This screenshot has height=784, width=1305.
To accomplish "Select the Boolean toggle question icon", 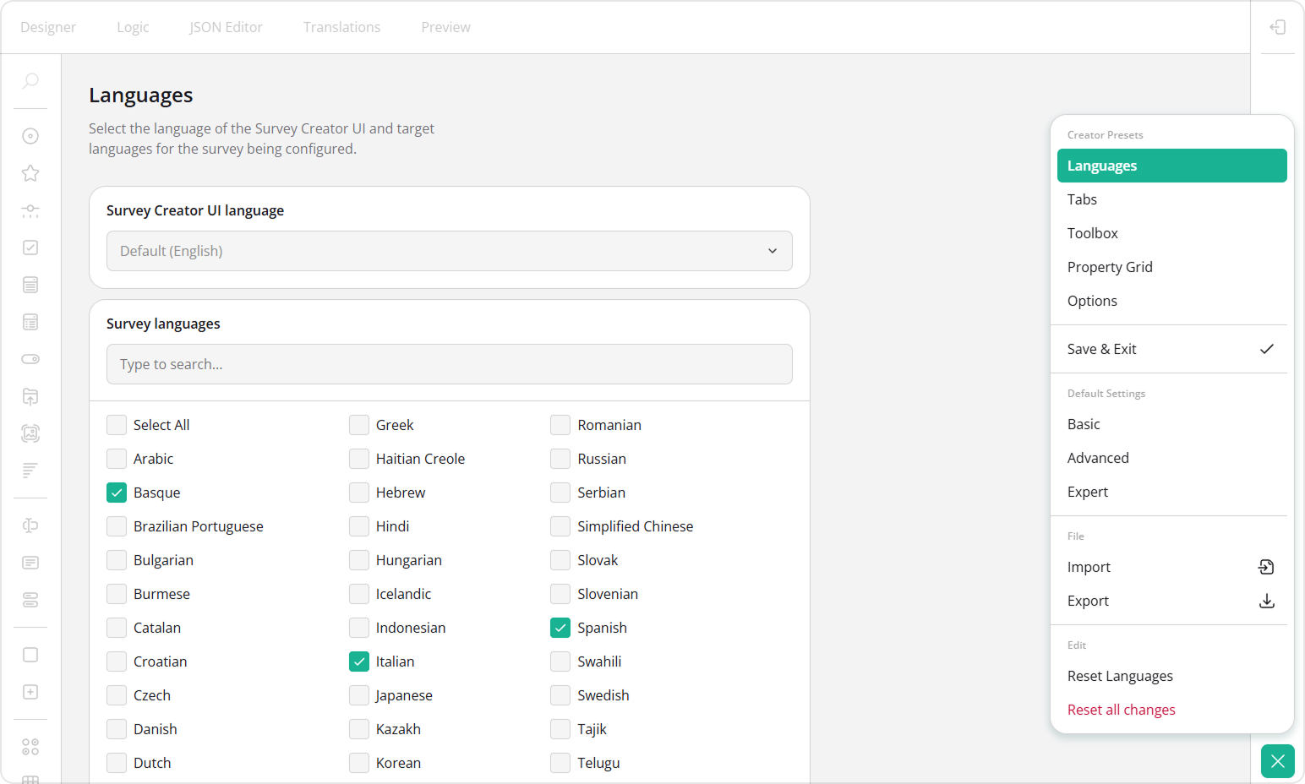I will click(30, 358).
